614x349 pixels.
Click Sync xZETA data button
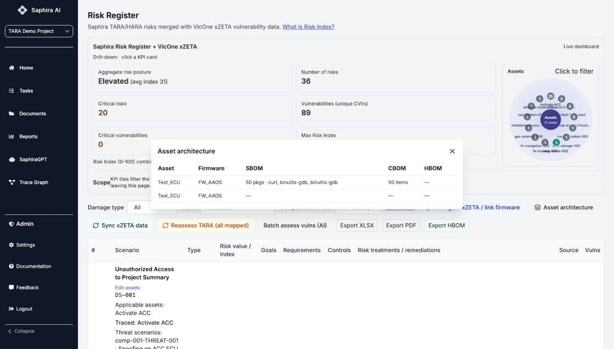[x=120, y=225]
